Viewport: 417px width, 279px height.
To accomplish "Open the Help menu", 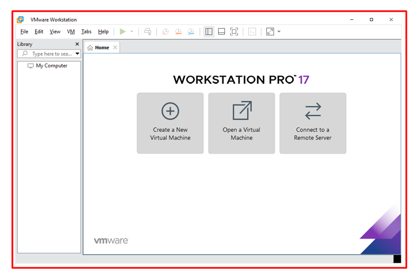I will [x=103, y=31].
